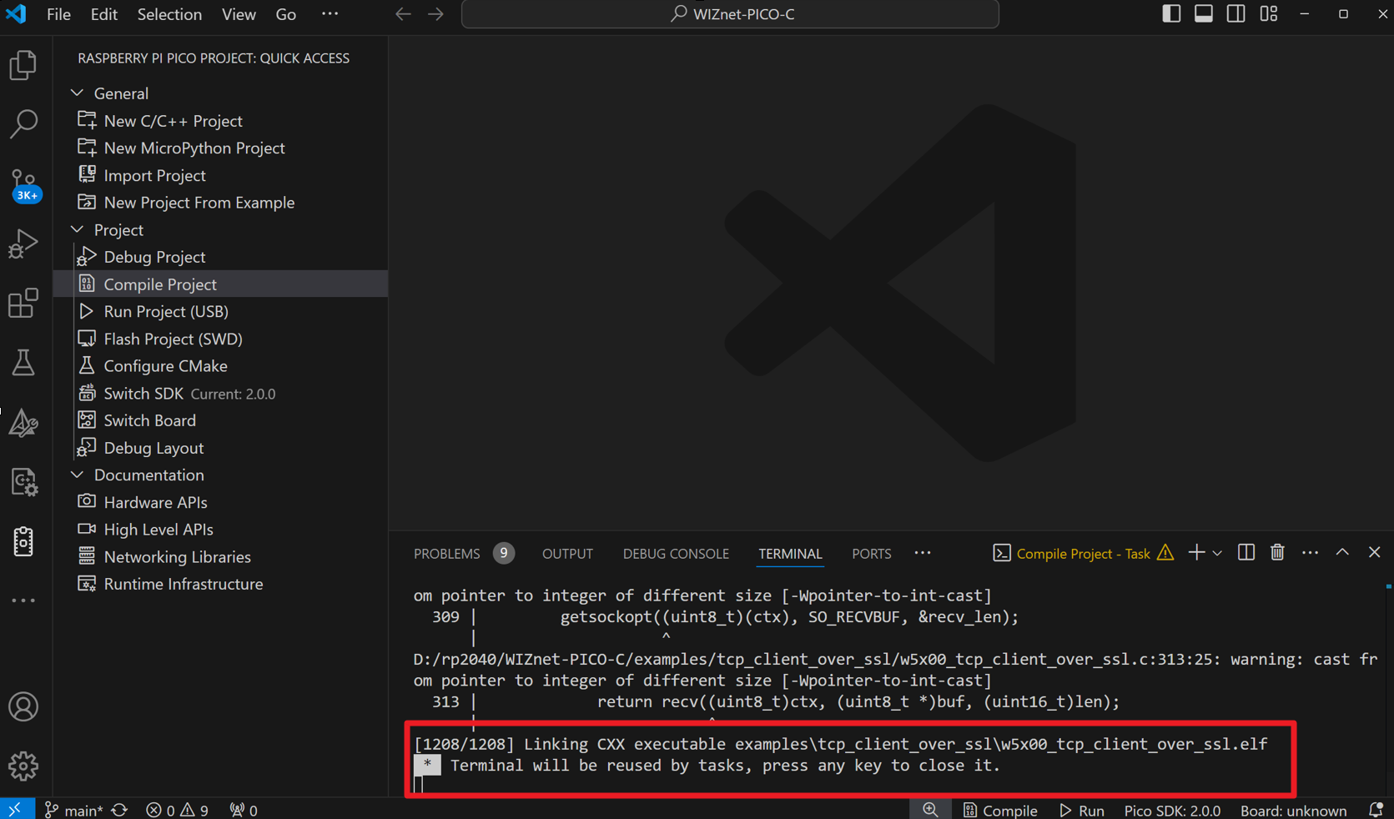Synchronize changes in status bar

[x=120, y=810]
